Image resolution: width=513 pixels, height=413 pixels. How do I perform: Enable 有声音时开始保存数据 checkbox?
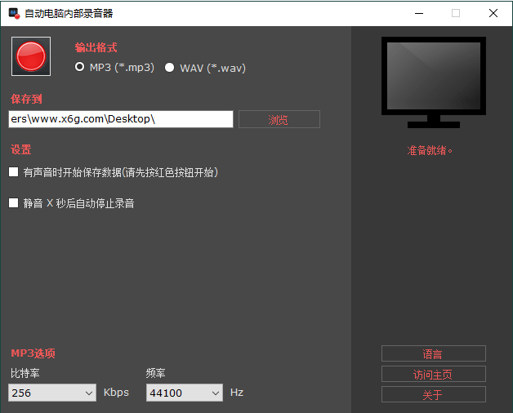point(14,172)
